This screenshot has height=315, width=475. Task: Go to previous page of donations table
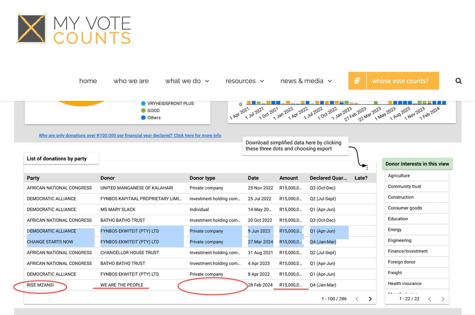(357, 299)
